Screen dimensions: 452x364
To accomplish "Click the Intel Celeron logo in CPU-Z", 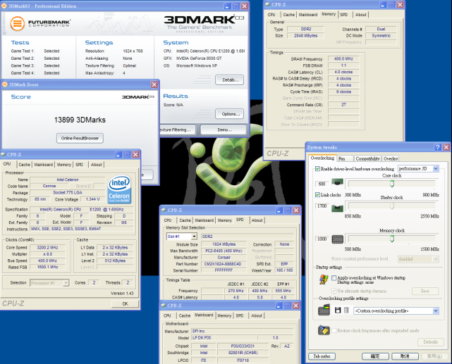I will click(x=119, y=189).
